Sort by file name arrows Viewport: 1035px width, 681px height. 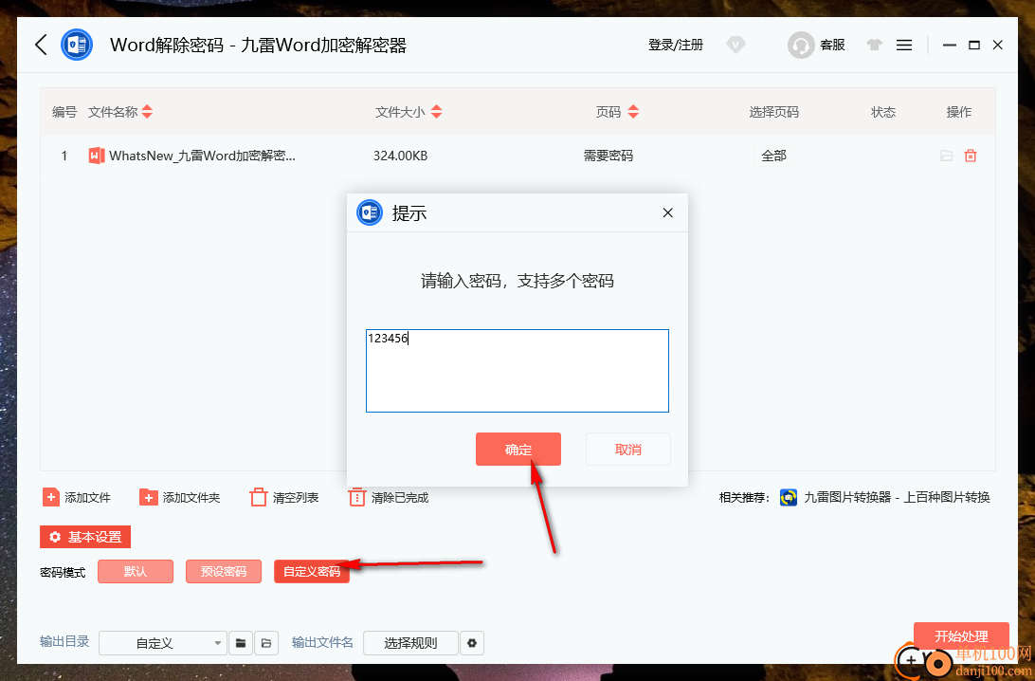click(147, 112)
